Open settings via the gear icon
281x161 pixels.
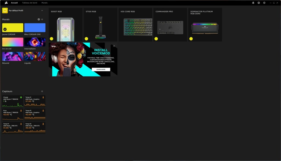pyautogui.click(x=264, y=3)
